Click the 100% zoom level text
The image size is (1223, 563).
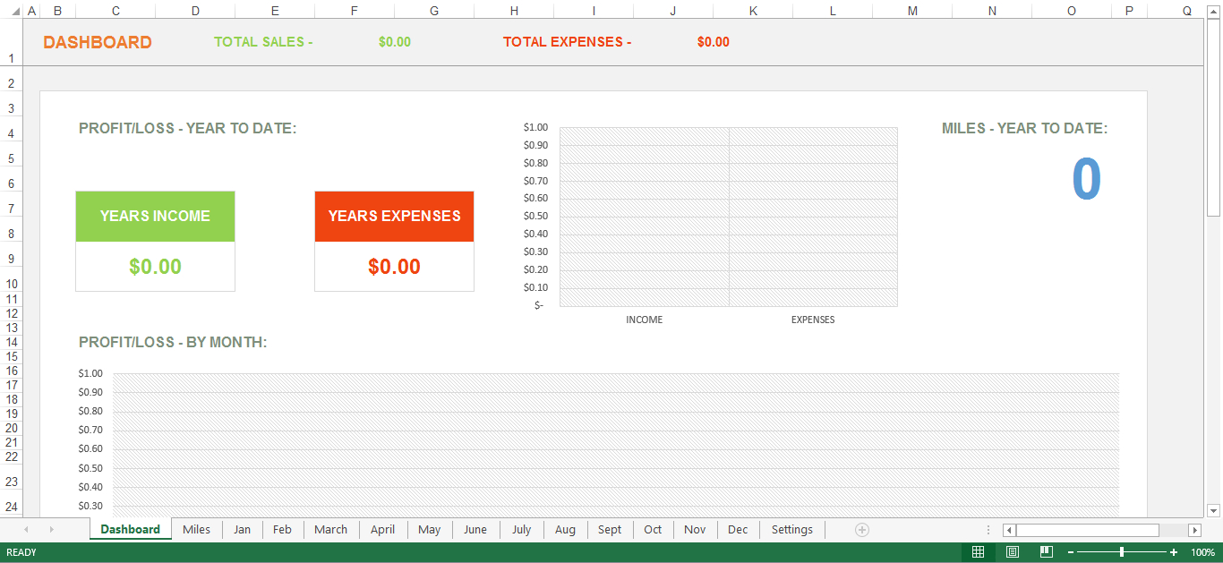click(x=1202, y=552)
